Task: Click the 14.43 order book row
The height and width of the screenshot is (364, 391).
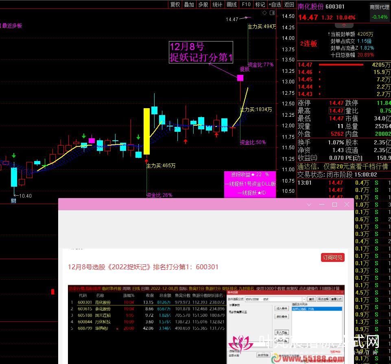Action: coord(344,94)
